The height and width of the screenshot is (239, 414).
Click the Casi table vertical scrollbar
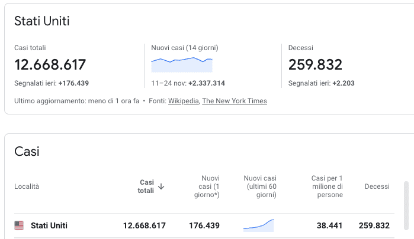406,205
